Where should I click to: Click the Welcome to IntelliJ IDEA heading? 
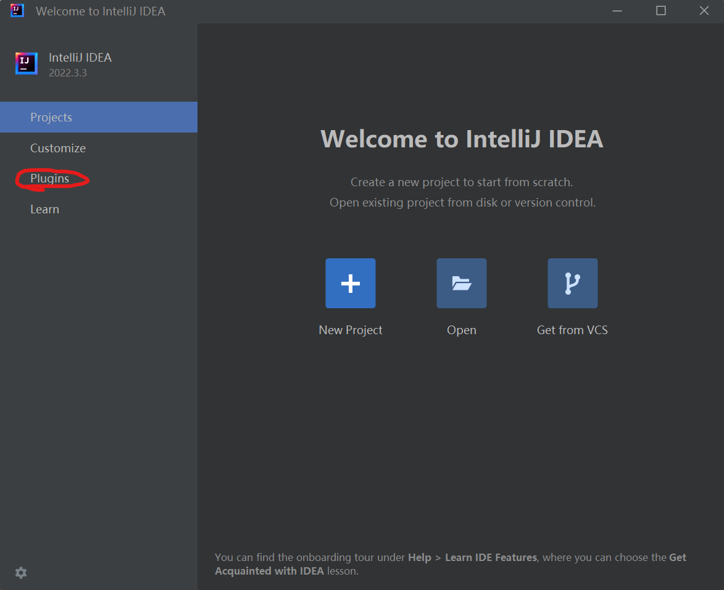[x=462, y=139]
